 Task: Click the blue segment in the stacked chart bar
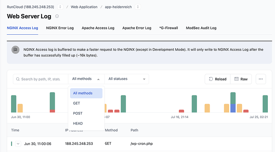tap(233, 108)
